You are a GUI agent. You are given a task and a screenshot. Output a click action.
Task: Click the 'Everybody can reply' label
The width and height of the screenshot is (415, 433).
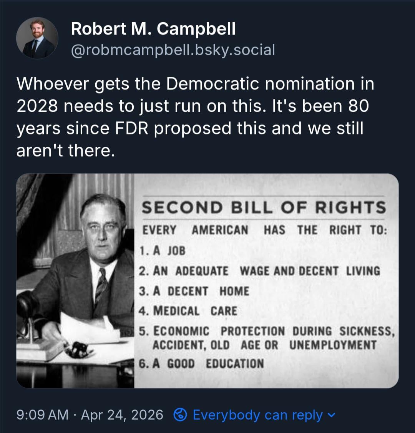(257, 415)
